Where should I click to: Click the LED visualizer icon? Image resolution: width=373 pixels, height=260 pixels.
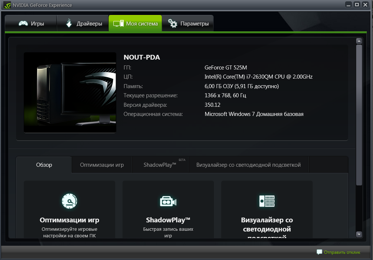coord(267,201)
